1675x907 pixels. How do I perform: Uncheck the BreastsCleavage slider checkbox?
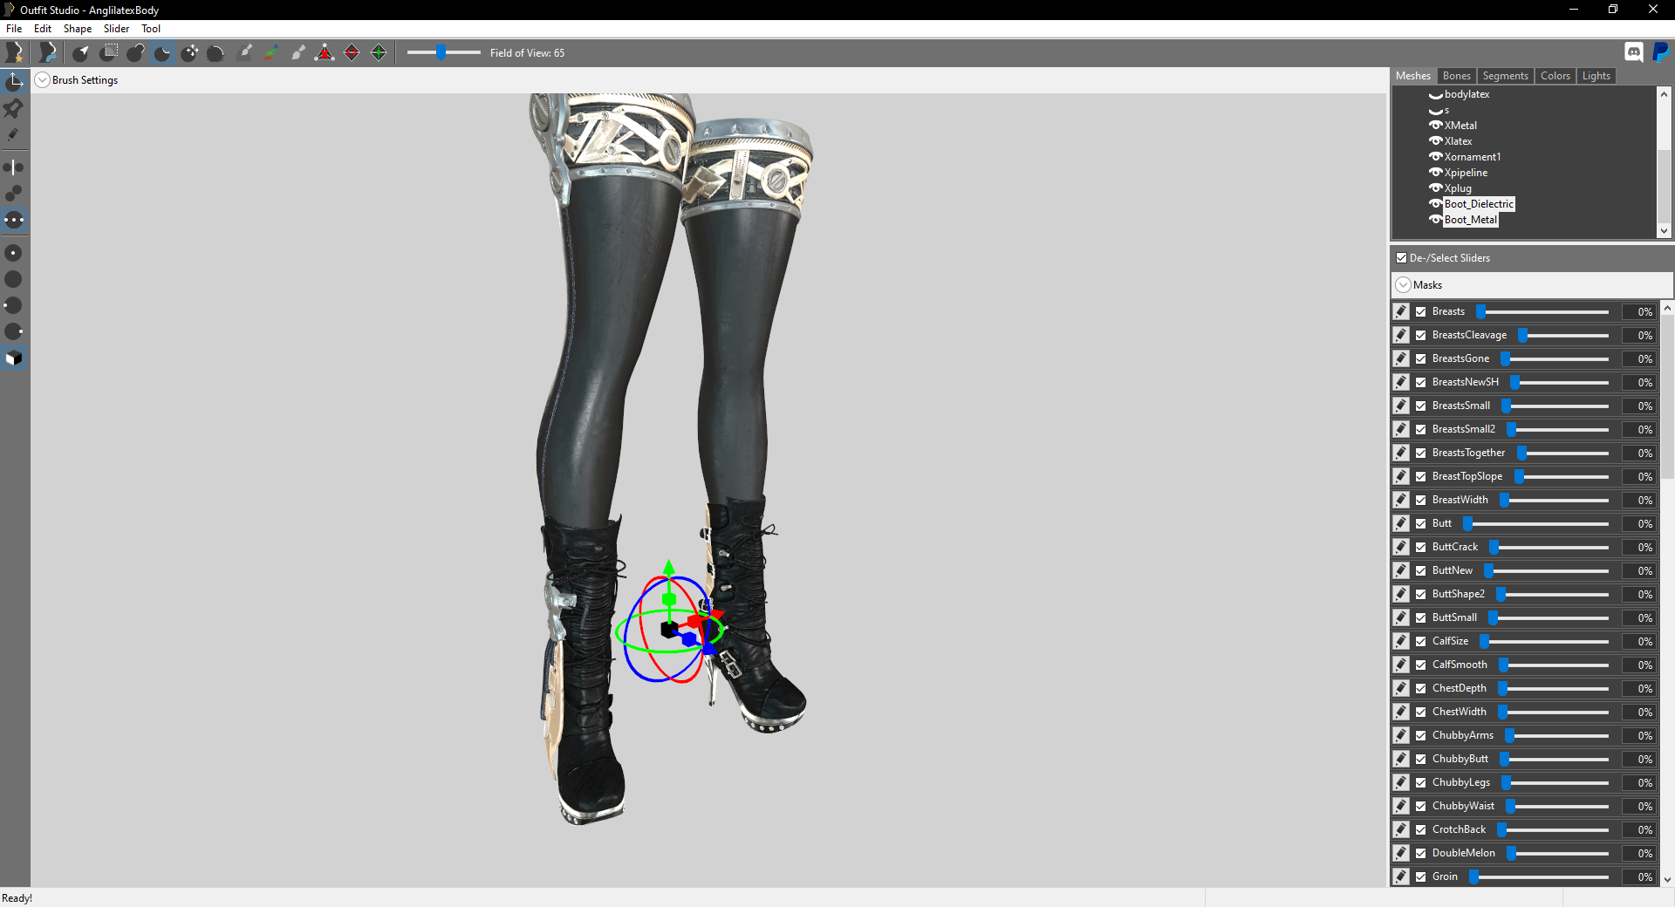[x=1421, y=335]
